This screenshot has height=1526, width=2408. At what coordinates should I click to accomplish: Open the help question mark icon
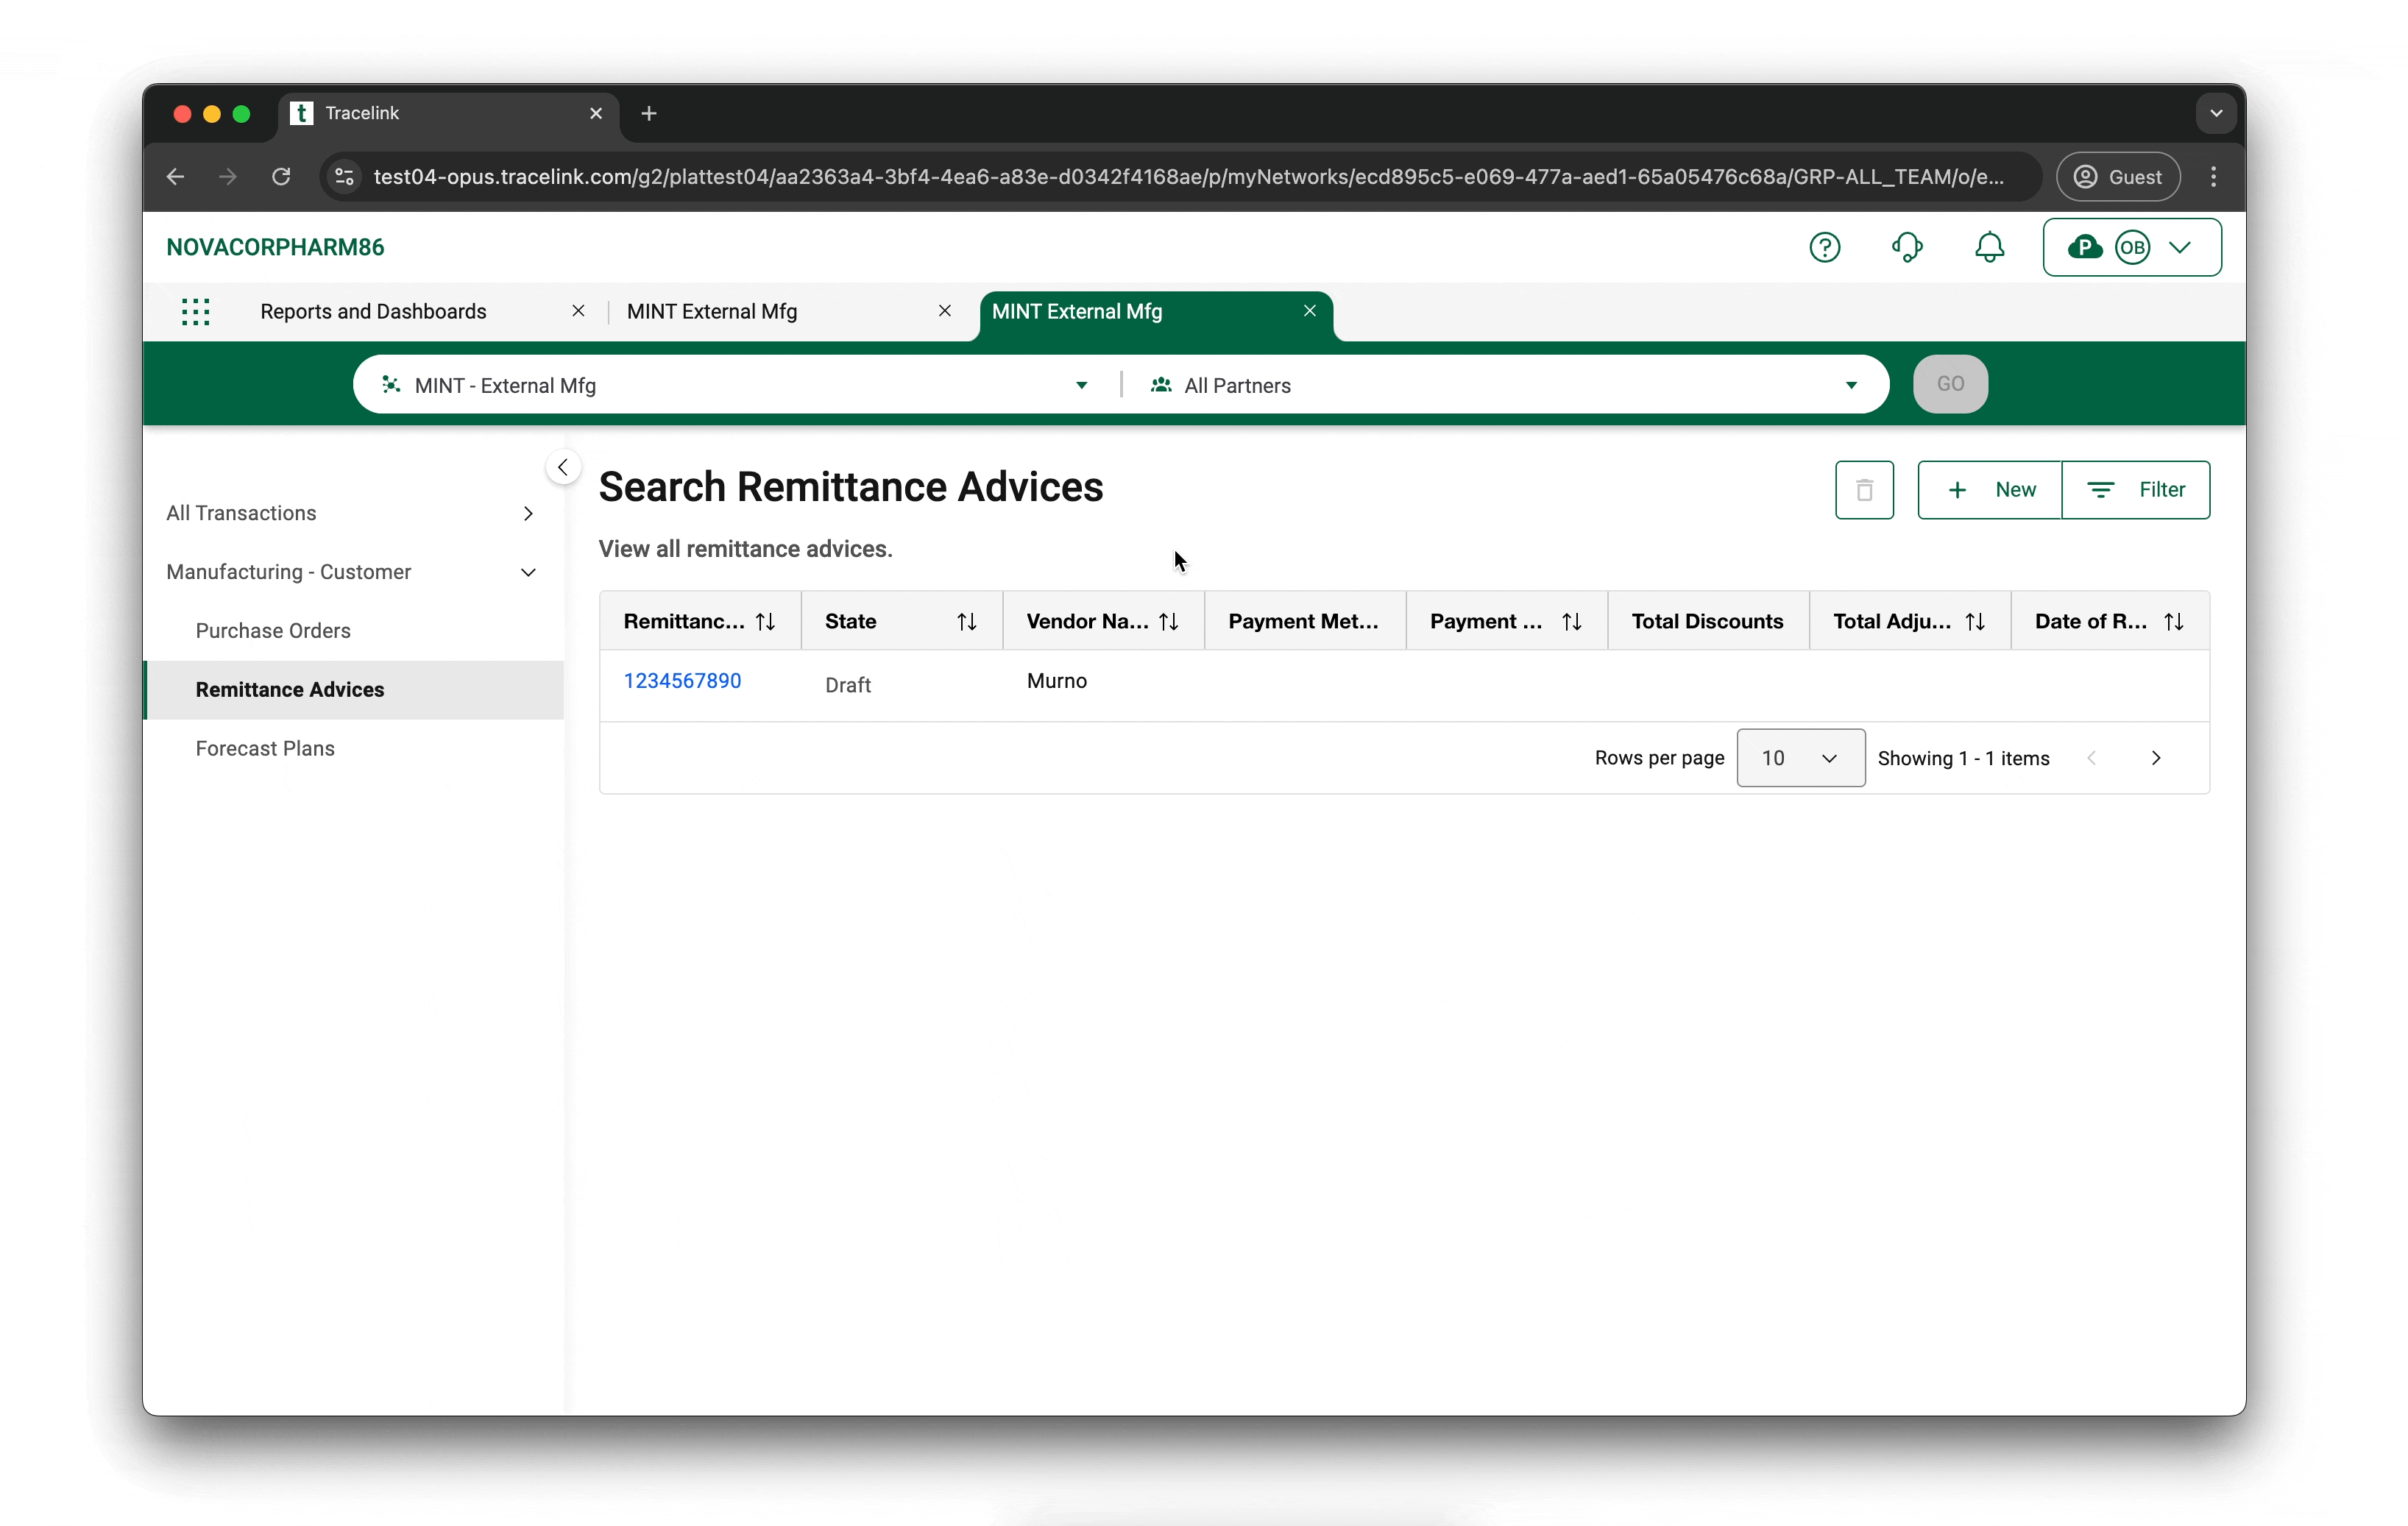1824,247
